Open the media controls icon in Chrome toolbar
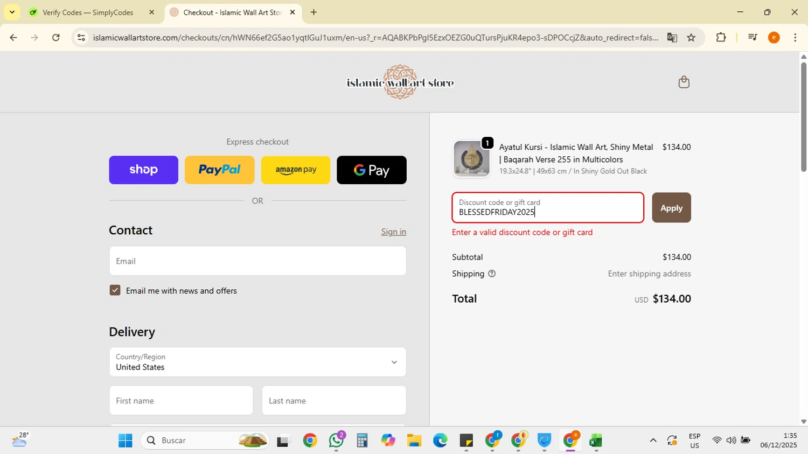808x454 pixels. 753,38
